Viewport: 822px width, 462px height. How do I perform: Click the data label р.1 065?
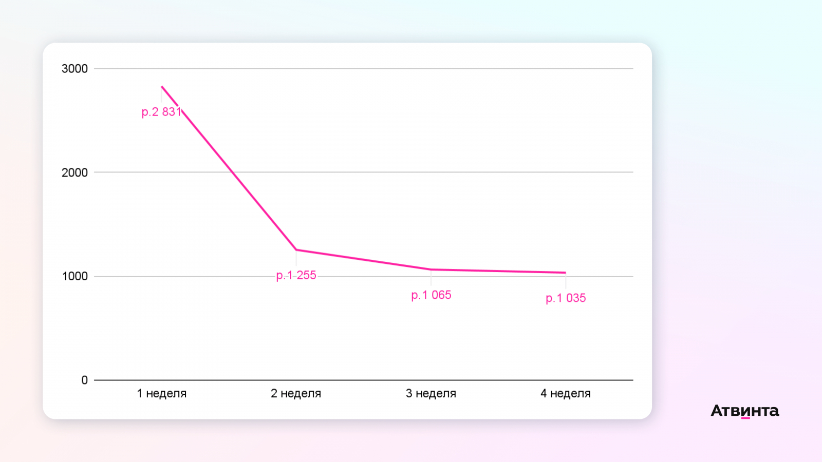click(431, 295)
